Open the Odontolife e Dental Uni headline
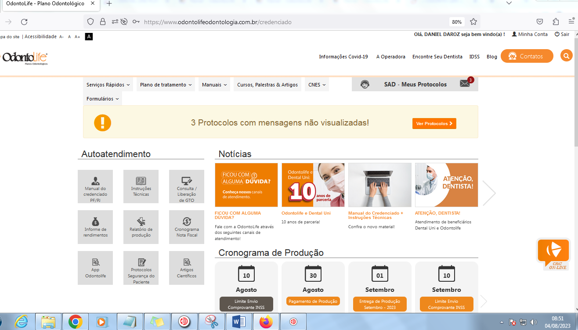This screenshot has height=330, width=578. (306, 213)
